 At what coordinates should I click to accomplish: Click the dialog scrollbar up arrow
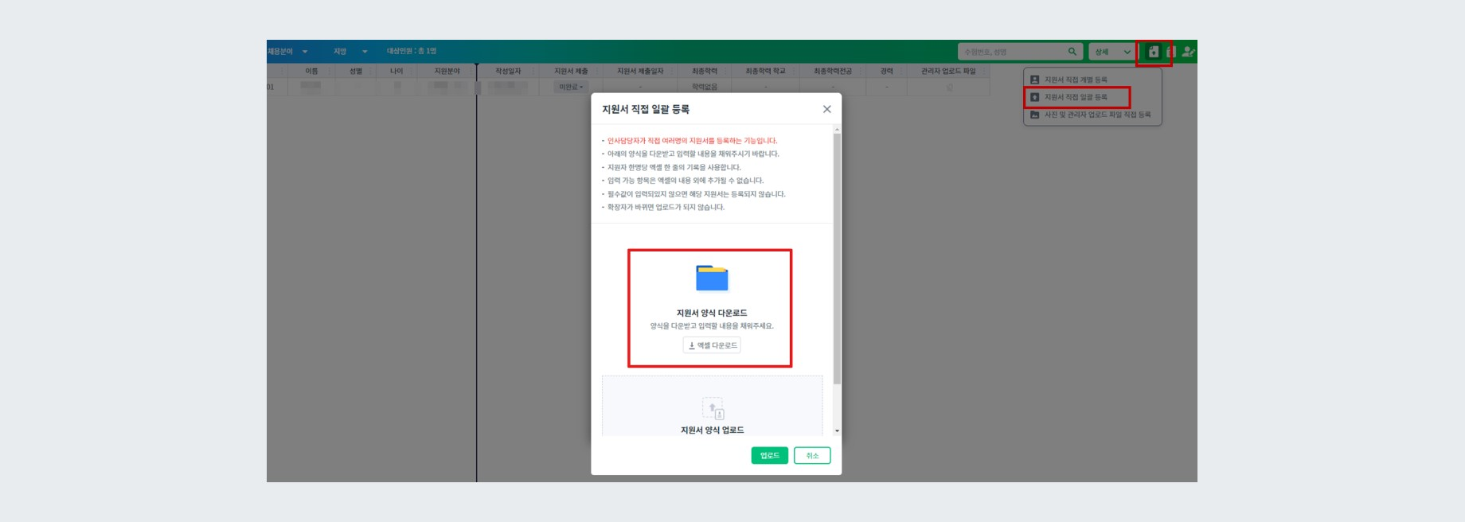pyautogui.click(x=837, y=129)
